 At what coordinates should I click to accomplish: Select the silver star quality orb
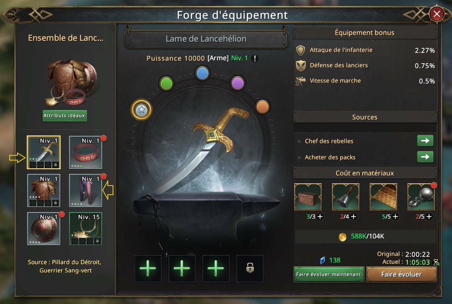[142, 110]
